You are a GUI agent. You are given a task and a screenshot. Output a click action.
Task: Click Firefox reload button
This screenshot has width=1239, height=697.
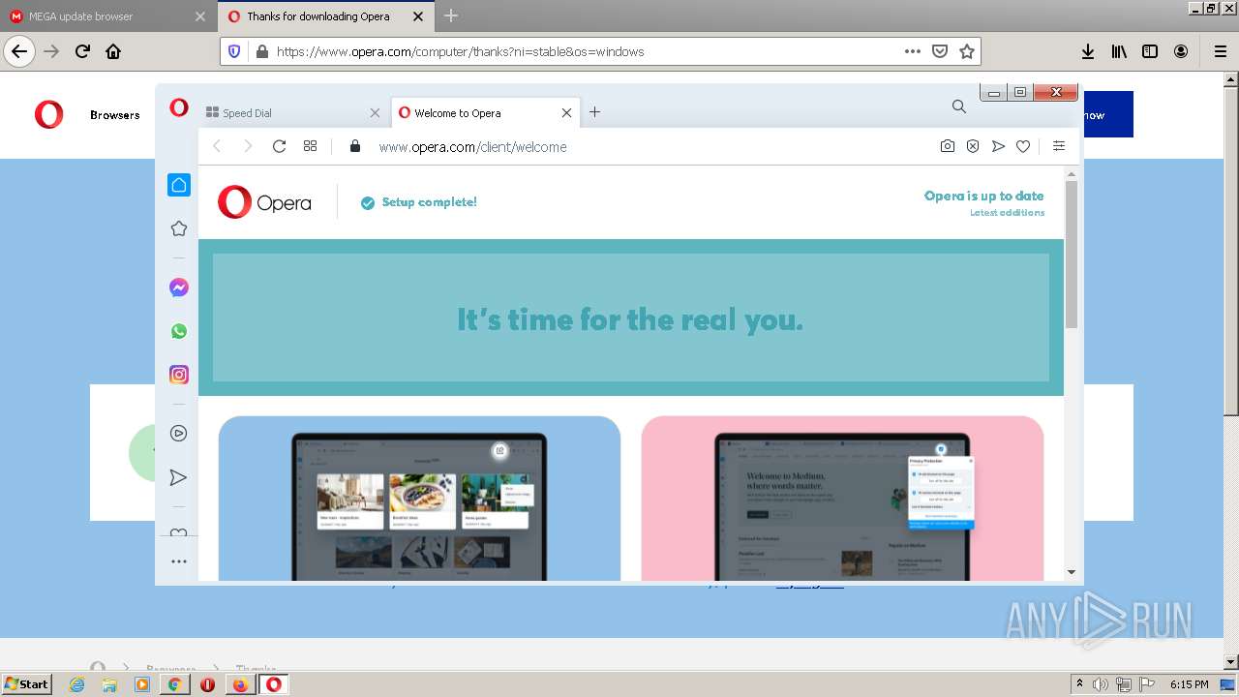[82, 51]
